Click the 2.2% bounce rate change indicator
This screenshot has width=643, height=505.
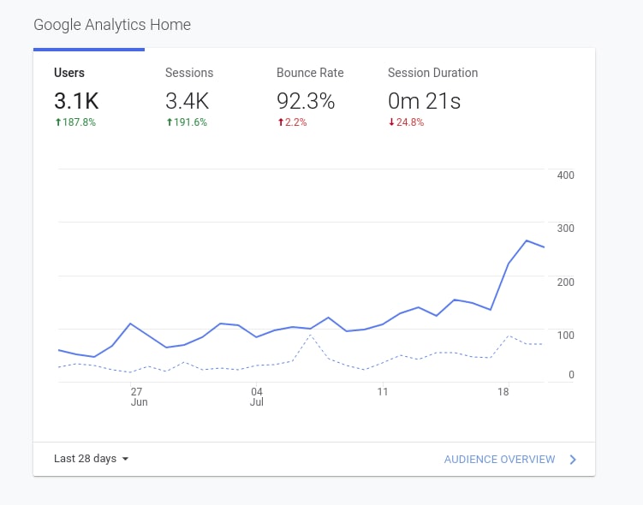tap(292, 122)
